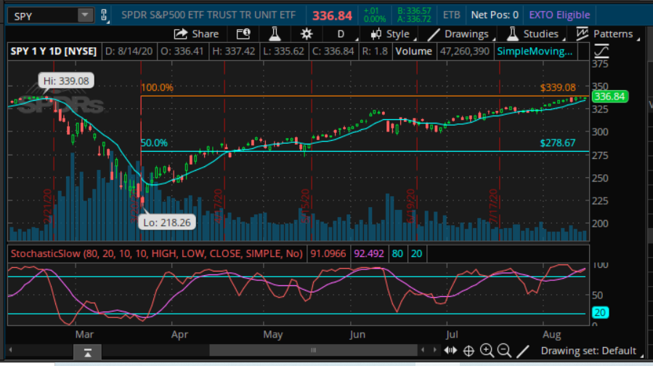
Task: Click the stochastic value 92.492
Action: click(x=368, y=254)
